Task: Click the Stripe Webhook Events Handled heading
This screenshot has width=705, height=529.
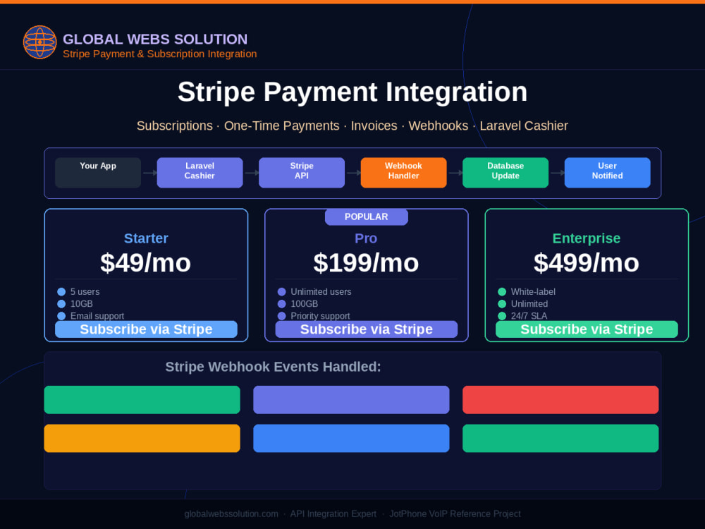Action: tap(273, 367)
